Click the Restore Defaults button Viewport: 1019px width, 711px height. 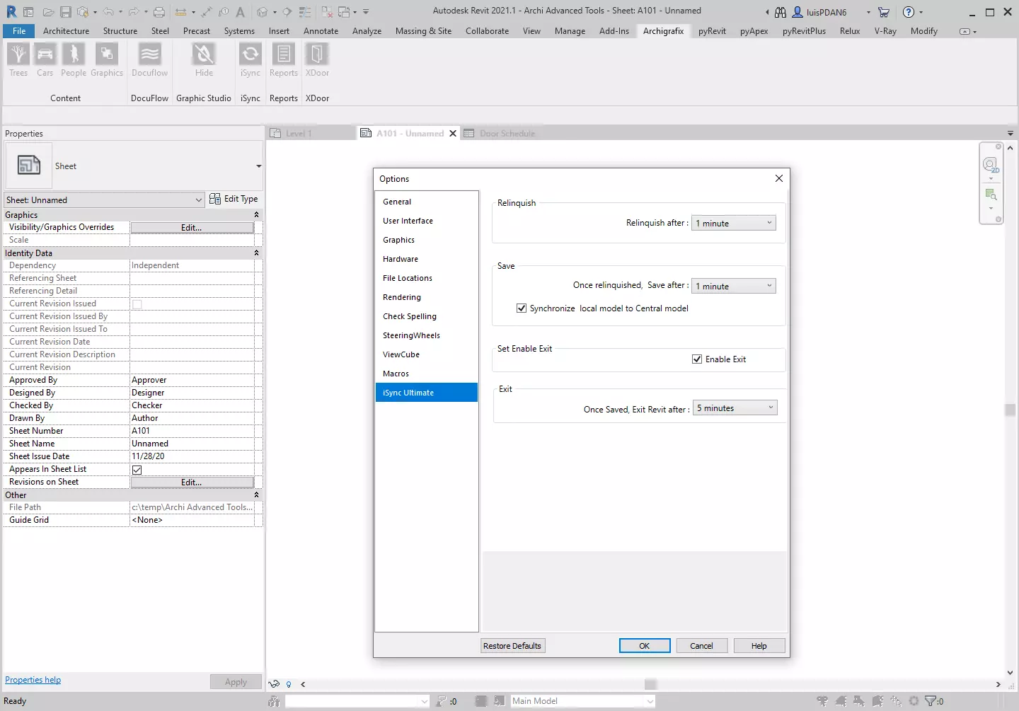[x=512, y=646]
